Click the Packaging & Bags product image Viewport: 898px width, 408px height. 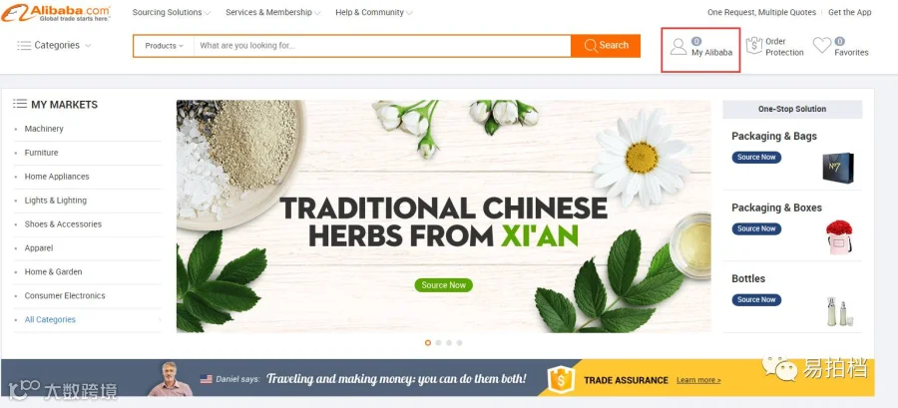click(838, 168)
